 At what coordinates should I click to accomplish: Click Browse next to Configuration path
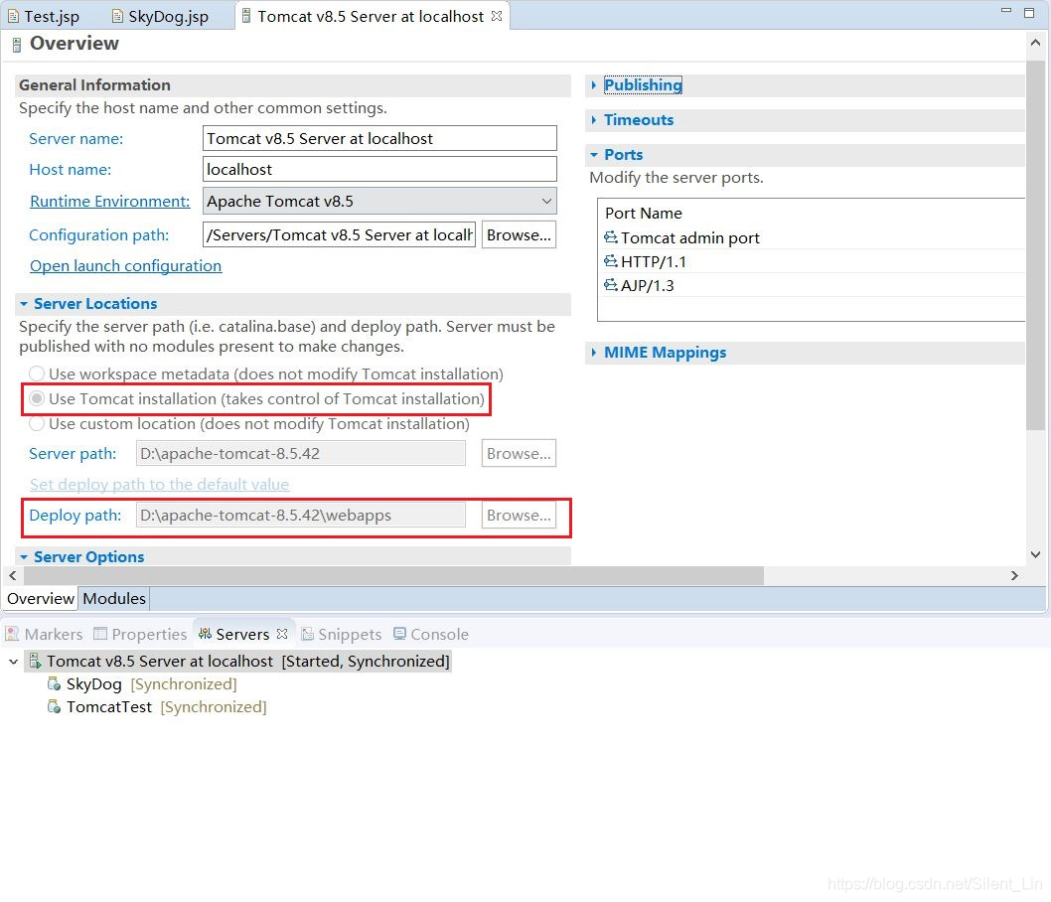519,235
